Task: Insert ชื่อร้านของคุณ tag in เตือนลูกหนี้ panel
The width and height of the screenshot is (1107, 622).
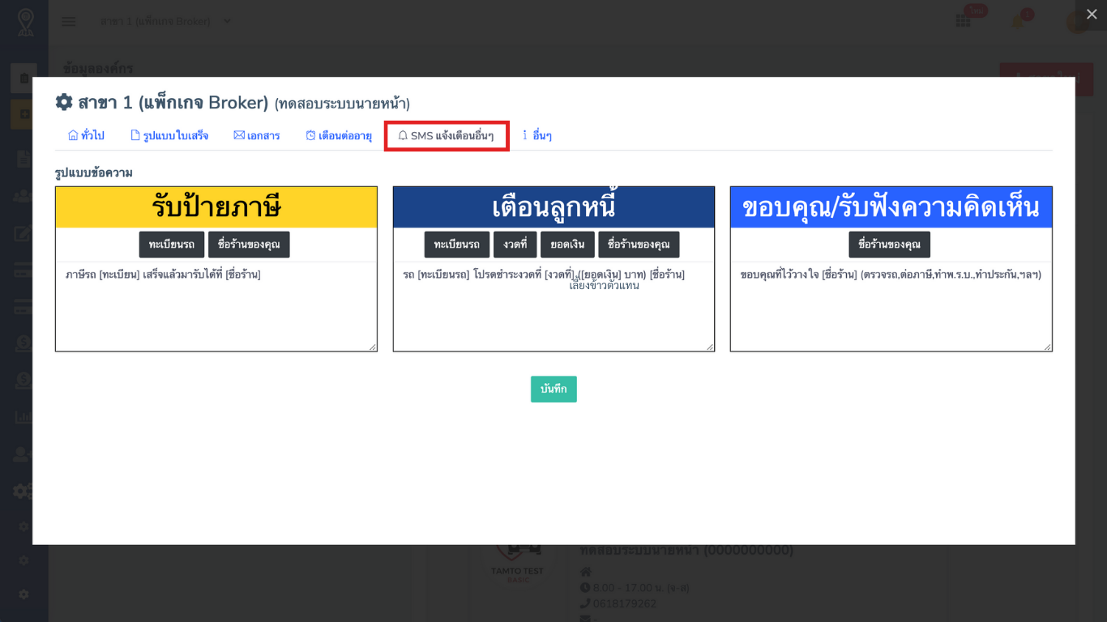Action: [639, 245]
